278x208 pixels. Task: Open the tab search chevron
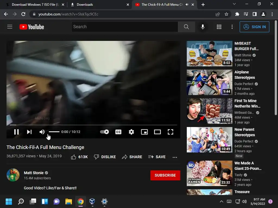(234, 4)
